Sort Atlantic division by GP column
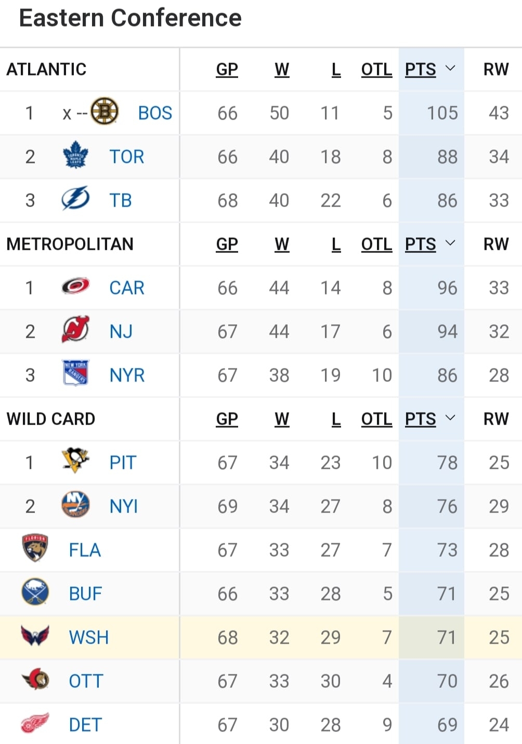522x744 pixels. (x=227, y=69)
